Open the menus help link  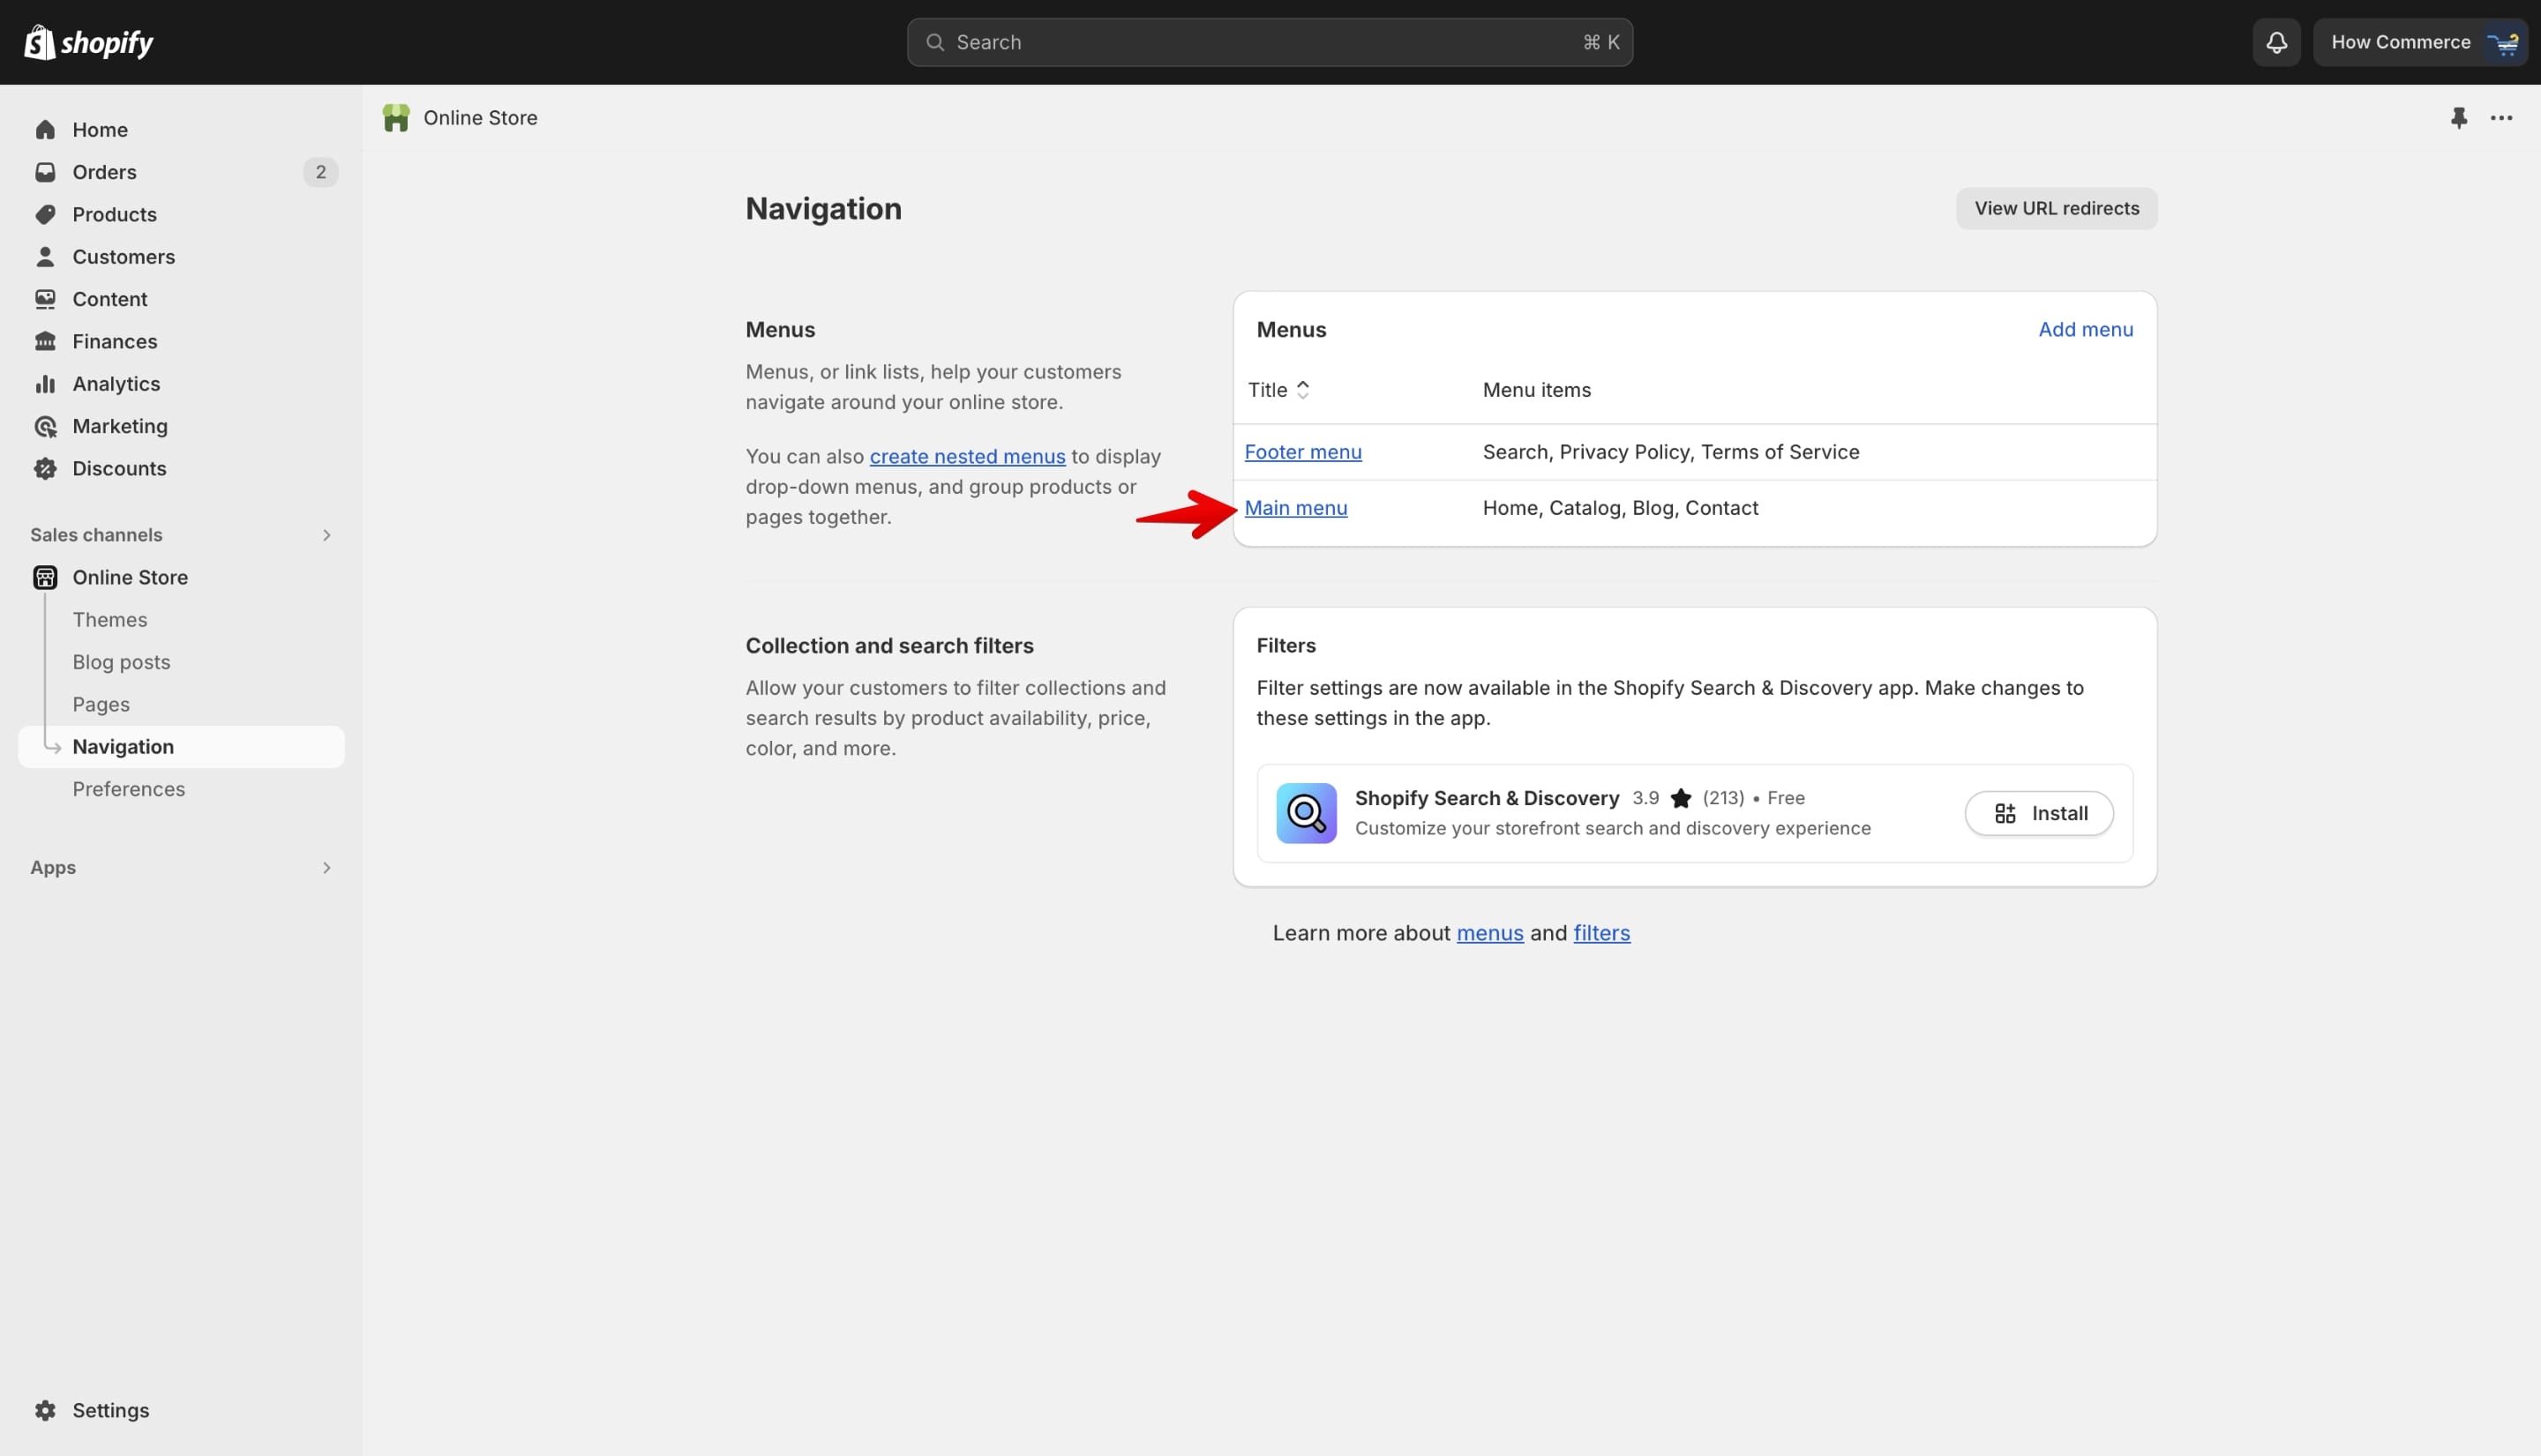pyautogui.click(x=1489, y=933)
